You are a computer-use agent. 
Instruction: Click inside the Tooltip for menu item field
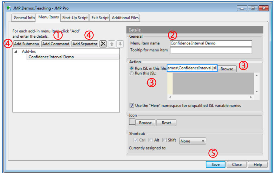pos(211,50)
